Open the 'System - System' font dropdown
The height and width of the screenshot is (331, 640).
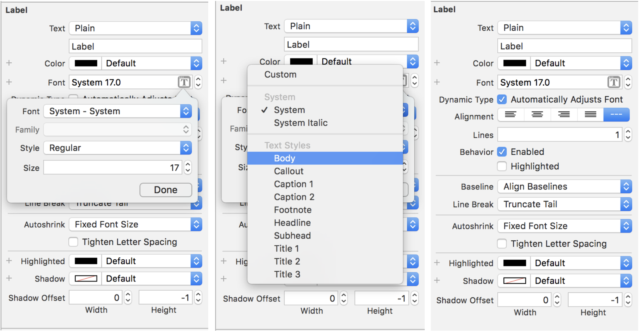[x=118, y=112]
